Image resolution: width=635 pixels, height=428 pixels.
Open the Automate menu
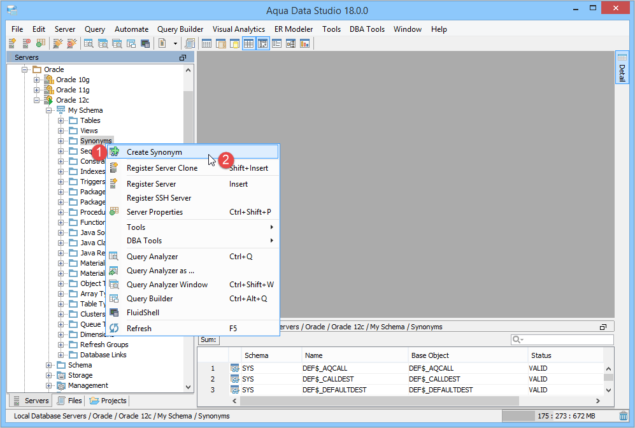131,29
